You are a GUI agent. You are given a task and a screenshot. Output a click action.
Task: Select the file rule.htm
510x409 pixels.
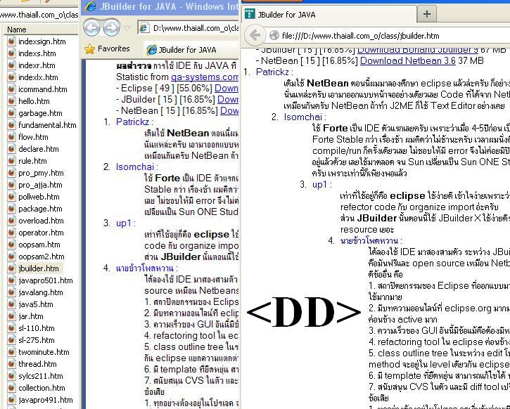click(32, 161)
